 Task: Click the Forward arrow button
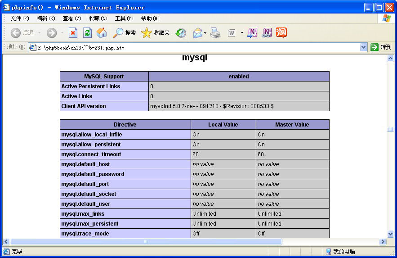coord(52,33)
